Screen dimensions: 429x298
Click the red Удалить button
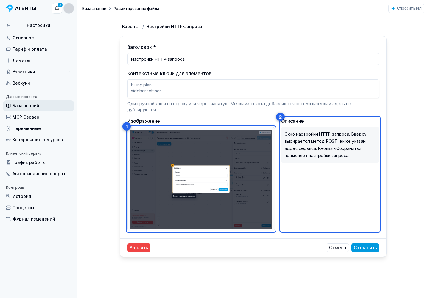[139, 248]
